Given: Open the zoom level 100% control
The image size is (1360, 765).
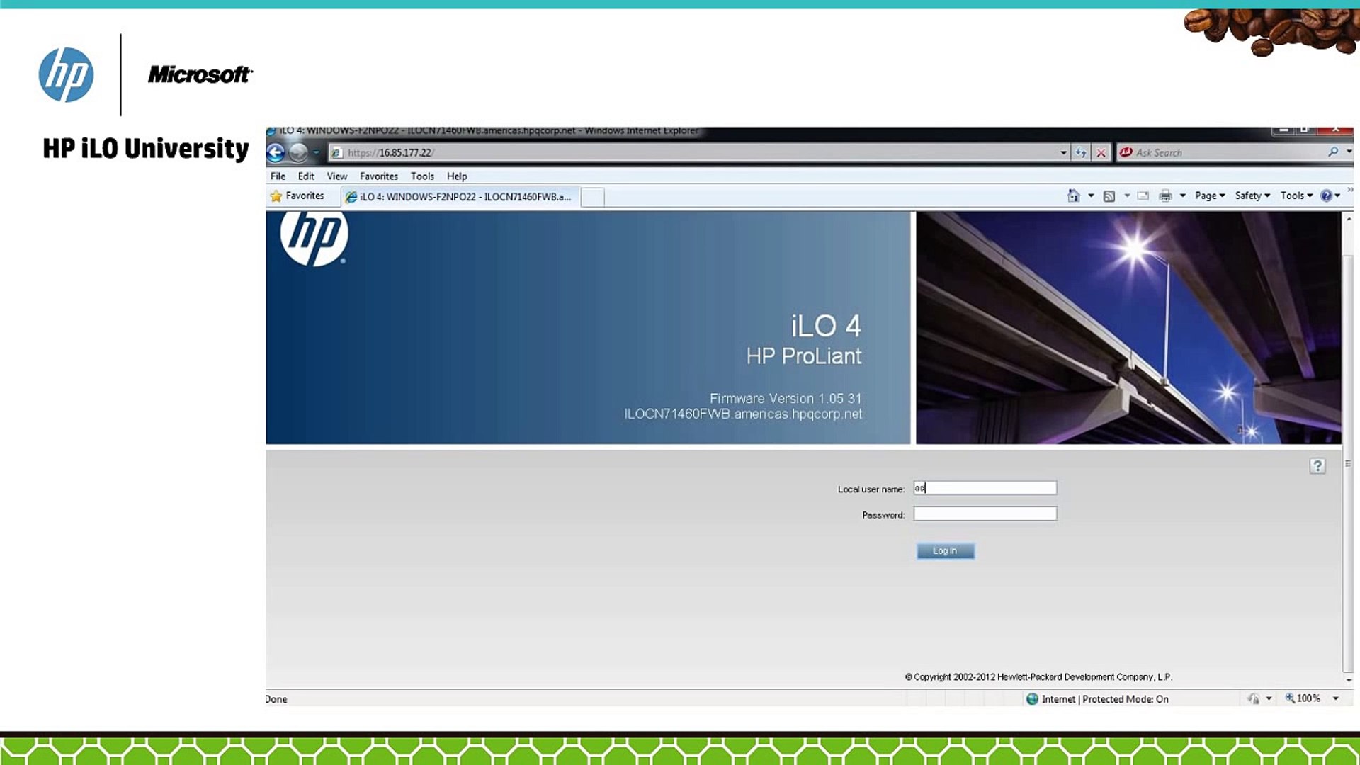Looking at the screenshot, I should tap(1307, 698).
